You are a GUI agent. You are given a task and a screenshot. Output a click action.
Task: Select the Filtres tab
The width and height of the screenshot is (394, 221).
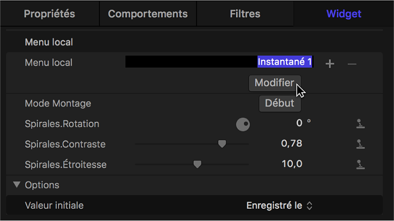(245, 14)
